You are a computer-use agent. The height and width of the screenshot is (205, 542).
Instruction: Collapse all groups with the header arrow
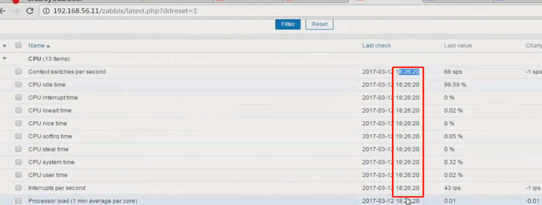4,45
